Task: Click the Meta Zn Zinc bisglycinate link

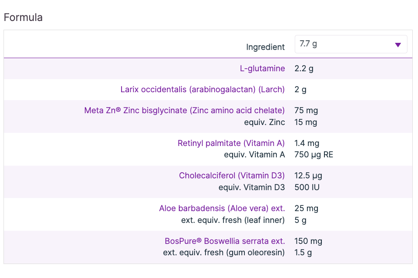Action: tap(184, 110)
